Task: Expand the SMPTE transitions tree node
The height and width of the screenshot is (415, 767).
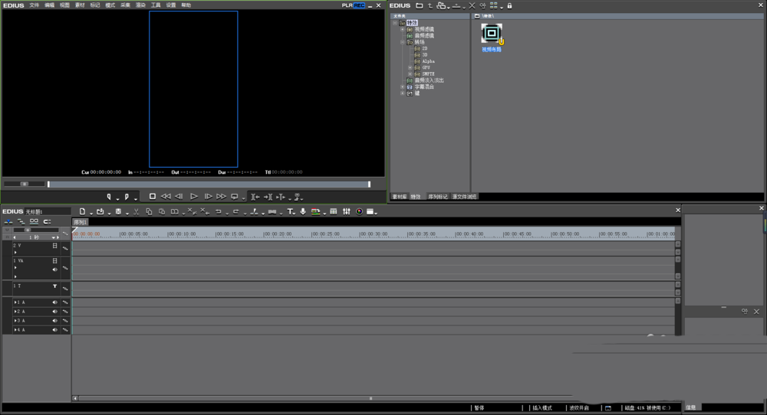Action: (x=410, y=74)
